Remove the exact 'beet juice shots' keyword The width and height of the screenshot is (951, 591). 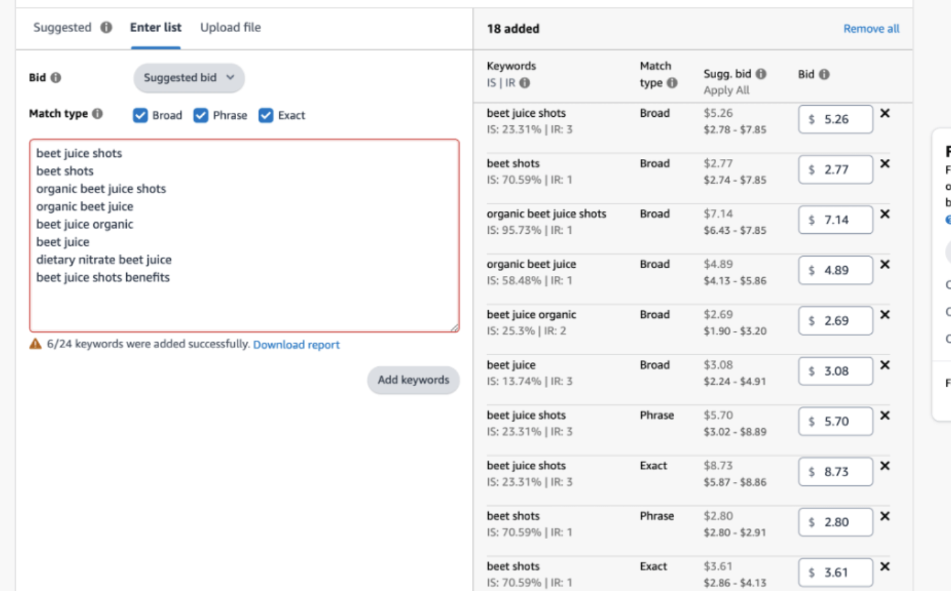(x=885, y=466)
